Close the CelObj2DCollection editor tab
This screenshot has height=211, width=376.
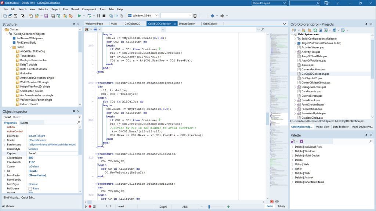[175, 24]
